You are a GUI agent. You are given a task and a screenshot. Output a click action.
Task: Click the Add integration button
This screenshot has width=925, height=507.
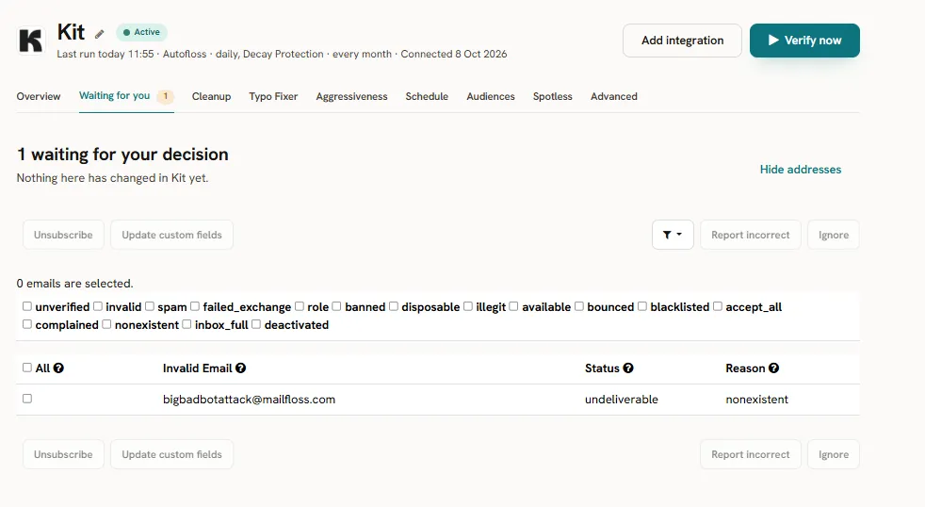pos(682,41)
